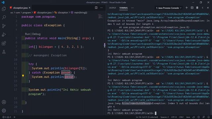Open the Manage gear icon
The width and height of the screenshot is (212, 119).
coord(4,111)
